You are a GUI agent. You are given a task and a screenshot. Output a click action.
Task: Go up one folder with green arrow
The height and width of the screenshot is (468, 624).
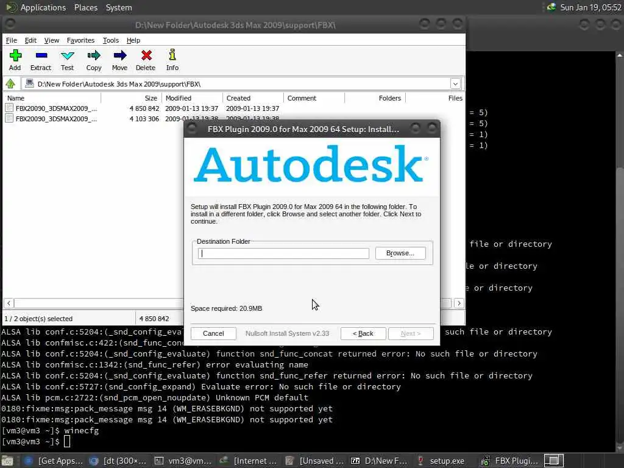(x=10, y=83)
